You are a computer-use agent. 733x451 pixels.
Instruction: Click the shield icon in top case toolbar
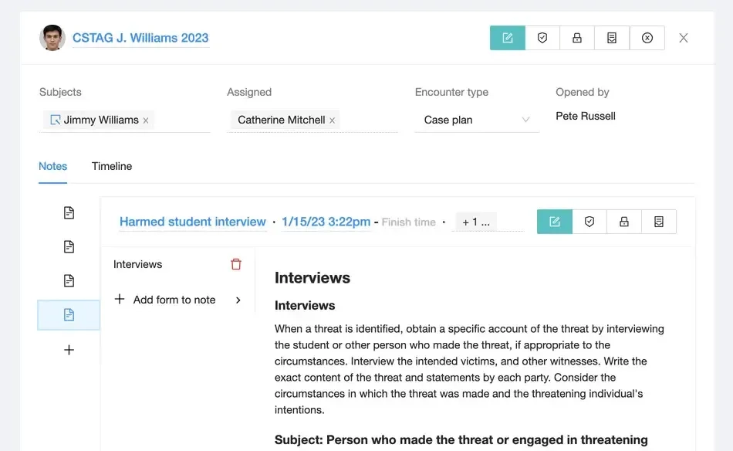[542, 38]
